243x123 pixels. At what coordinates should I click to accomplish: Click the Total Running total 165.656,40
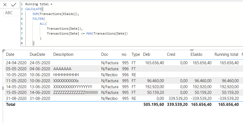click(x=229, y=104)
